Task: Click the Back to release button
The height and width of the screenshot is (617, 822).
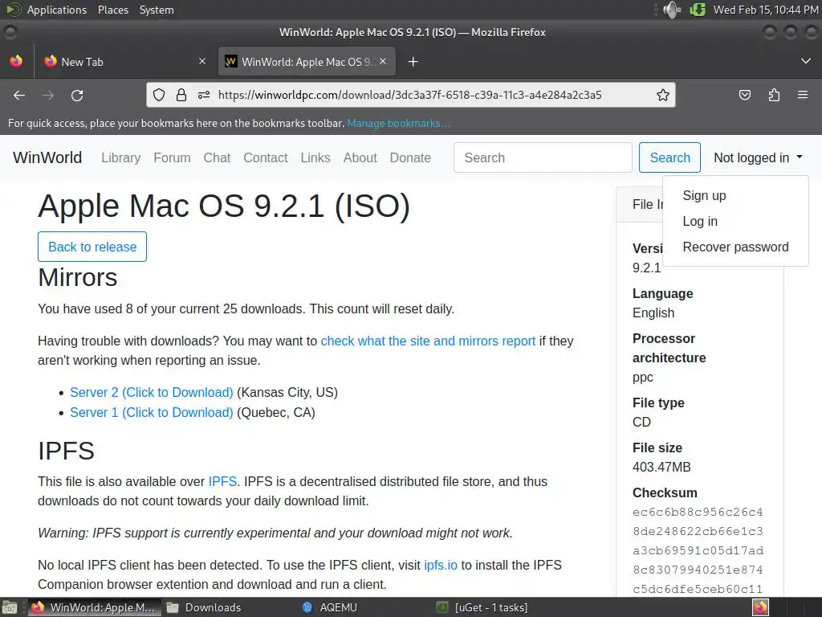Action: click(92, 247)
